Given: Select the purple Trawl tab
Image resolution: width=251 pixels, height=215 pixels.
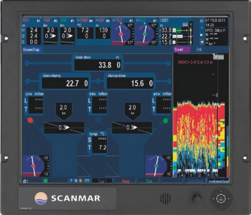Looking at the screenshot, I should (x=182, y=50).
